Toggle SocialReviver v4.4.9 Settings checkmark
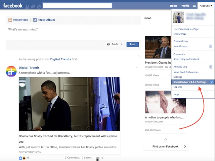Viewport: 215px width, 161px height. [212, 82]
